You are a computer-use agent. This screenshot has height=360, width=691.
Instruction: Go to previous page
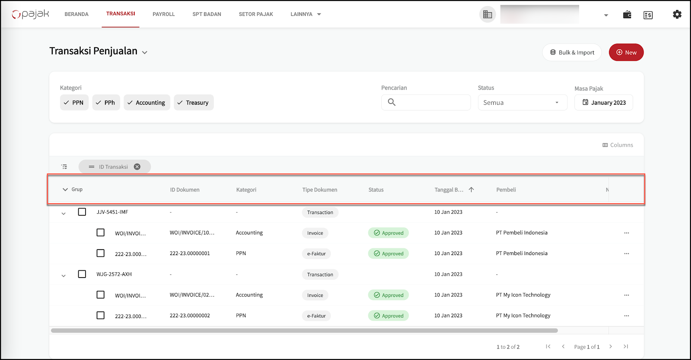pyautogui.click(x=563, y=347)
